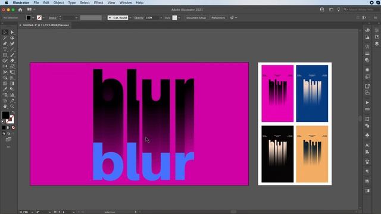Click the Stroke color box in toolbar
This screenshot has width=381, height=214.
pyautogui.click(x=10, y=119)
